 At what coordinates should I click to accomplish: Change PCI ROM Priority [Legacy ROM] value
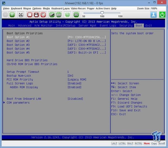coord(77,80)
